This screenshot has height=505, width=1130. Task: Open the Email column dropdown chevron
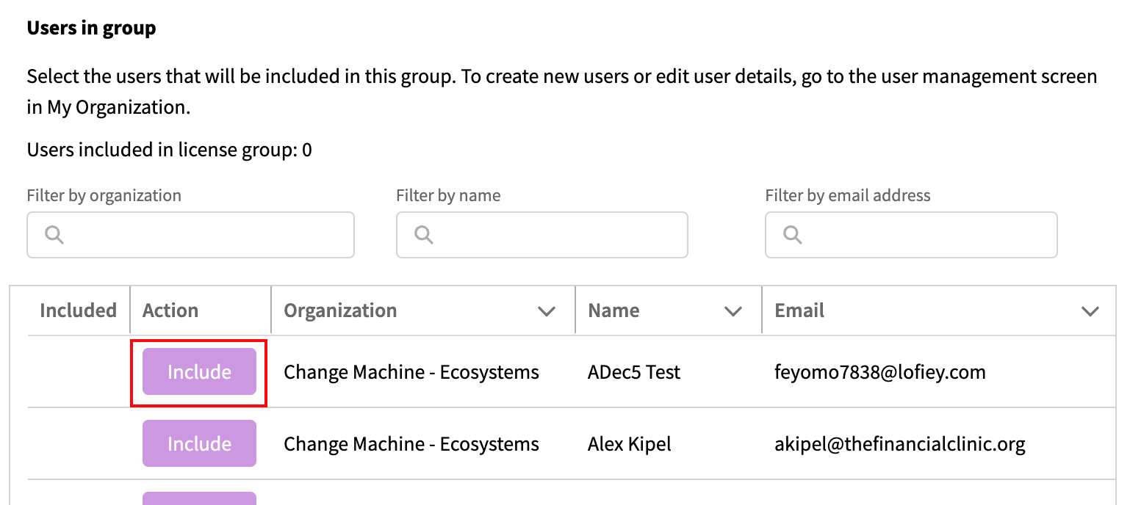click(1090, 311)
